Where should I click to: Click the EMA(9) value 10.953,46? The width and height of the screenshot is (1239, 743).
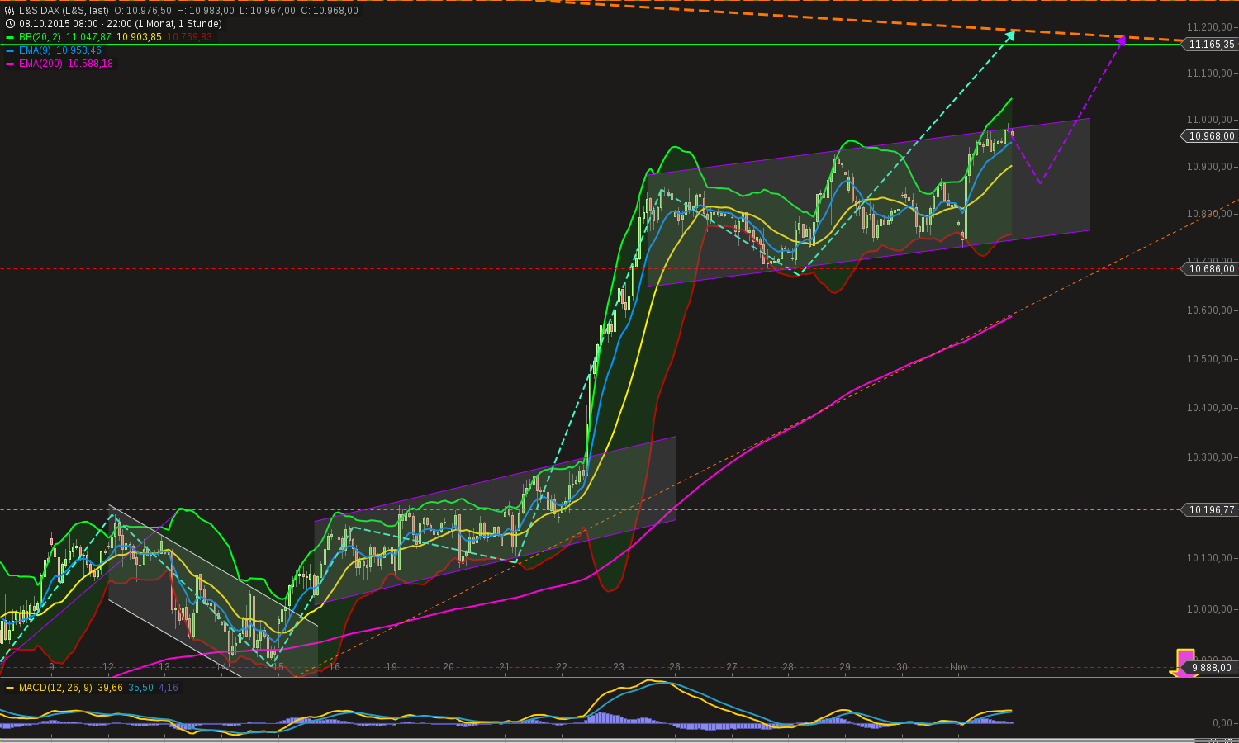(78, 50)
